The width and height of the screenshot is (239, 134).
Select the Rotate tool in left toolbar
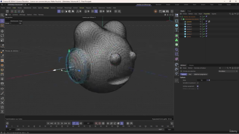coord(2,36)
